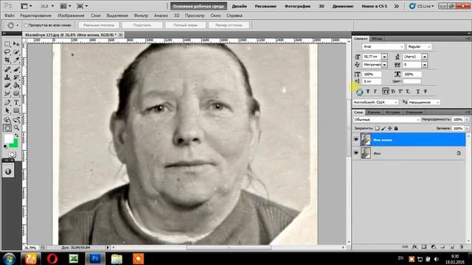Open the Regular font style dropdown
This screenshot has height=265, width=472.
419,46
